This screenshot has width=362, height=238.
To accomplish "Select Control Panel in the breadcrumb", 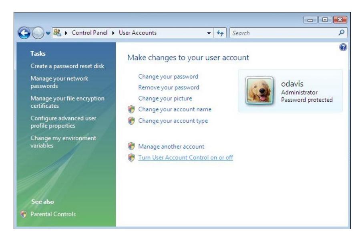I will click(x=89, y=33).
